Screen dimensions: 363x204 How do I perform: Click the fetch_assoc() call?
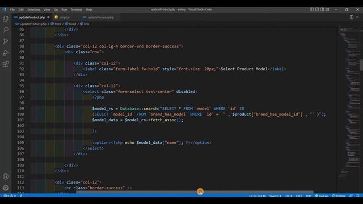click(167, 120)
